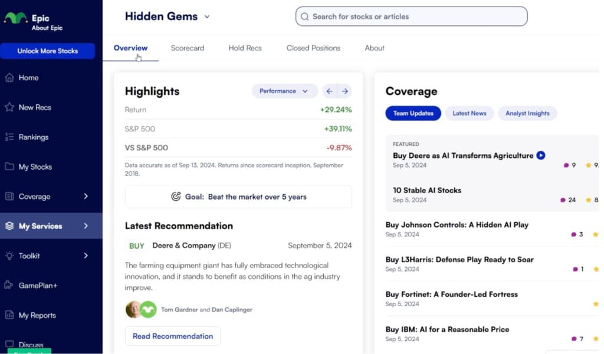Click the Read Recommendation button
604x354 pixels.
(x=173, y=336)
